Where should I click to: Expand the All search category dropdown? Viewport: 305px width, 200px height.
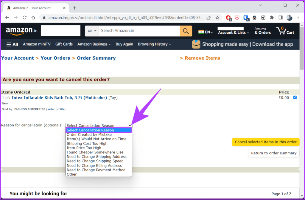click(x=92, y=31)
